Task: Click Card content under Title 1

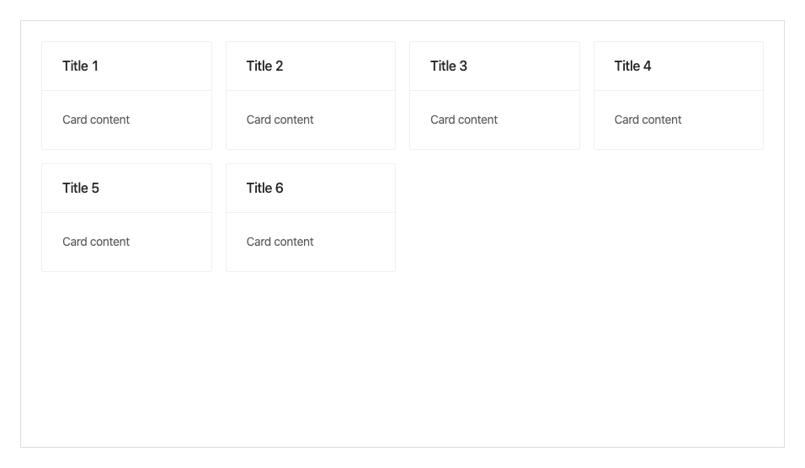Action: (96, 120)
